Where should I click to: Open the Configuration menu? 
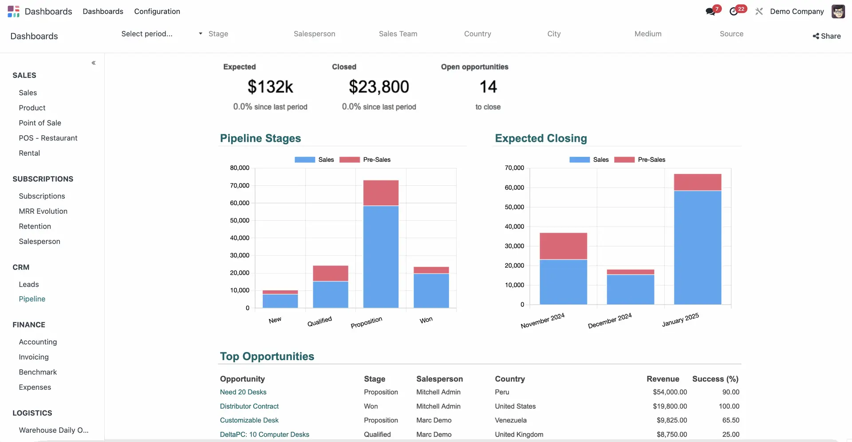click(x=157, y=12)
